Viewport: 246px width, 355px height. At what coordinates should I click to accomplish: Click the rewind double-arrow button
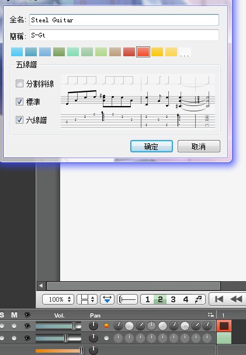coord(236,299)
